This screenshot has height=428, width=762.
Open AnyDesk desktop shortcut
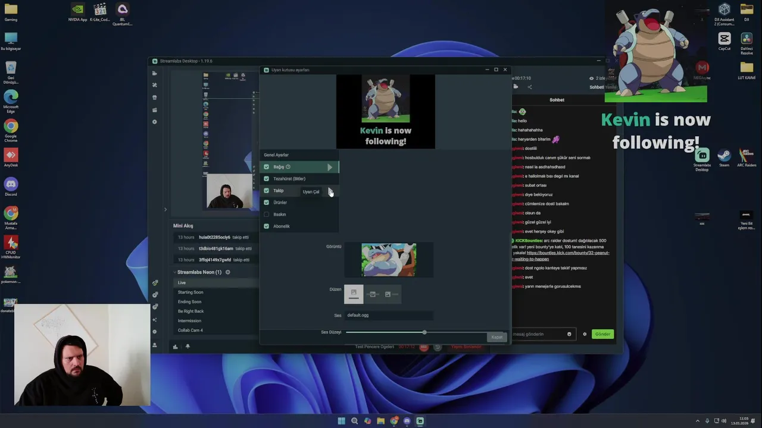(x=11, y=158)
